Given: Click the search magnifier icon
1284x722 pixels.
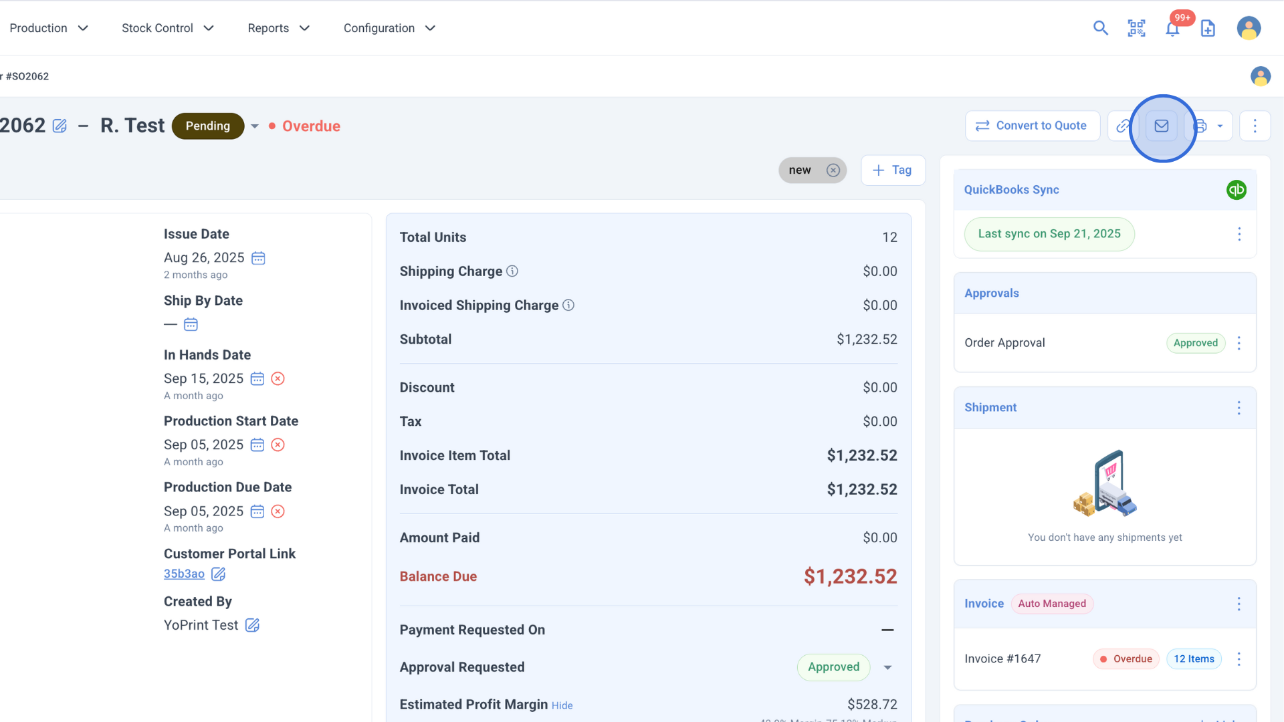Looking at the screenshot, I should (x=1100, y=28).
